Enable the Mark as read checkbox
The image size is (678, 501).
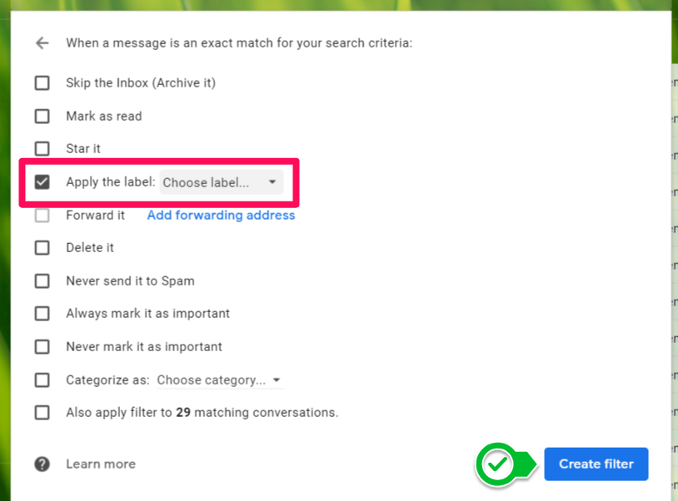(42, 117)
